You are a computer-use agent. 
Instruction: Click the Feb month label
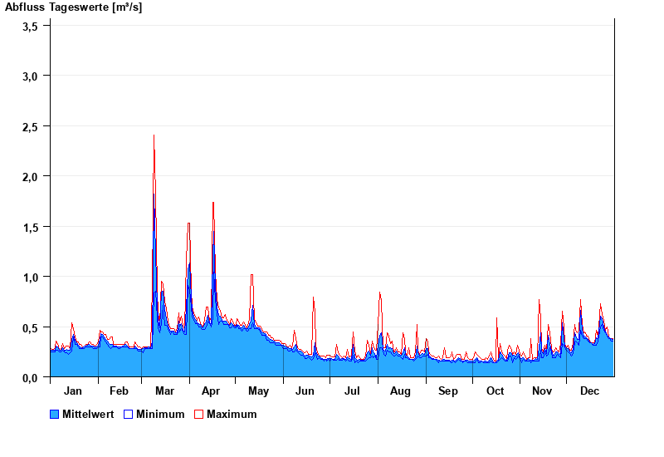coord(119,391)
